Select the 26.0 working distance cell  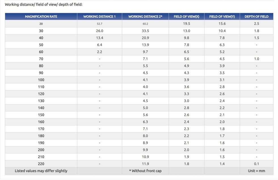(100, 31)
